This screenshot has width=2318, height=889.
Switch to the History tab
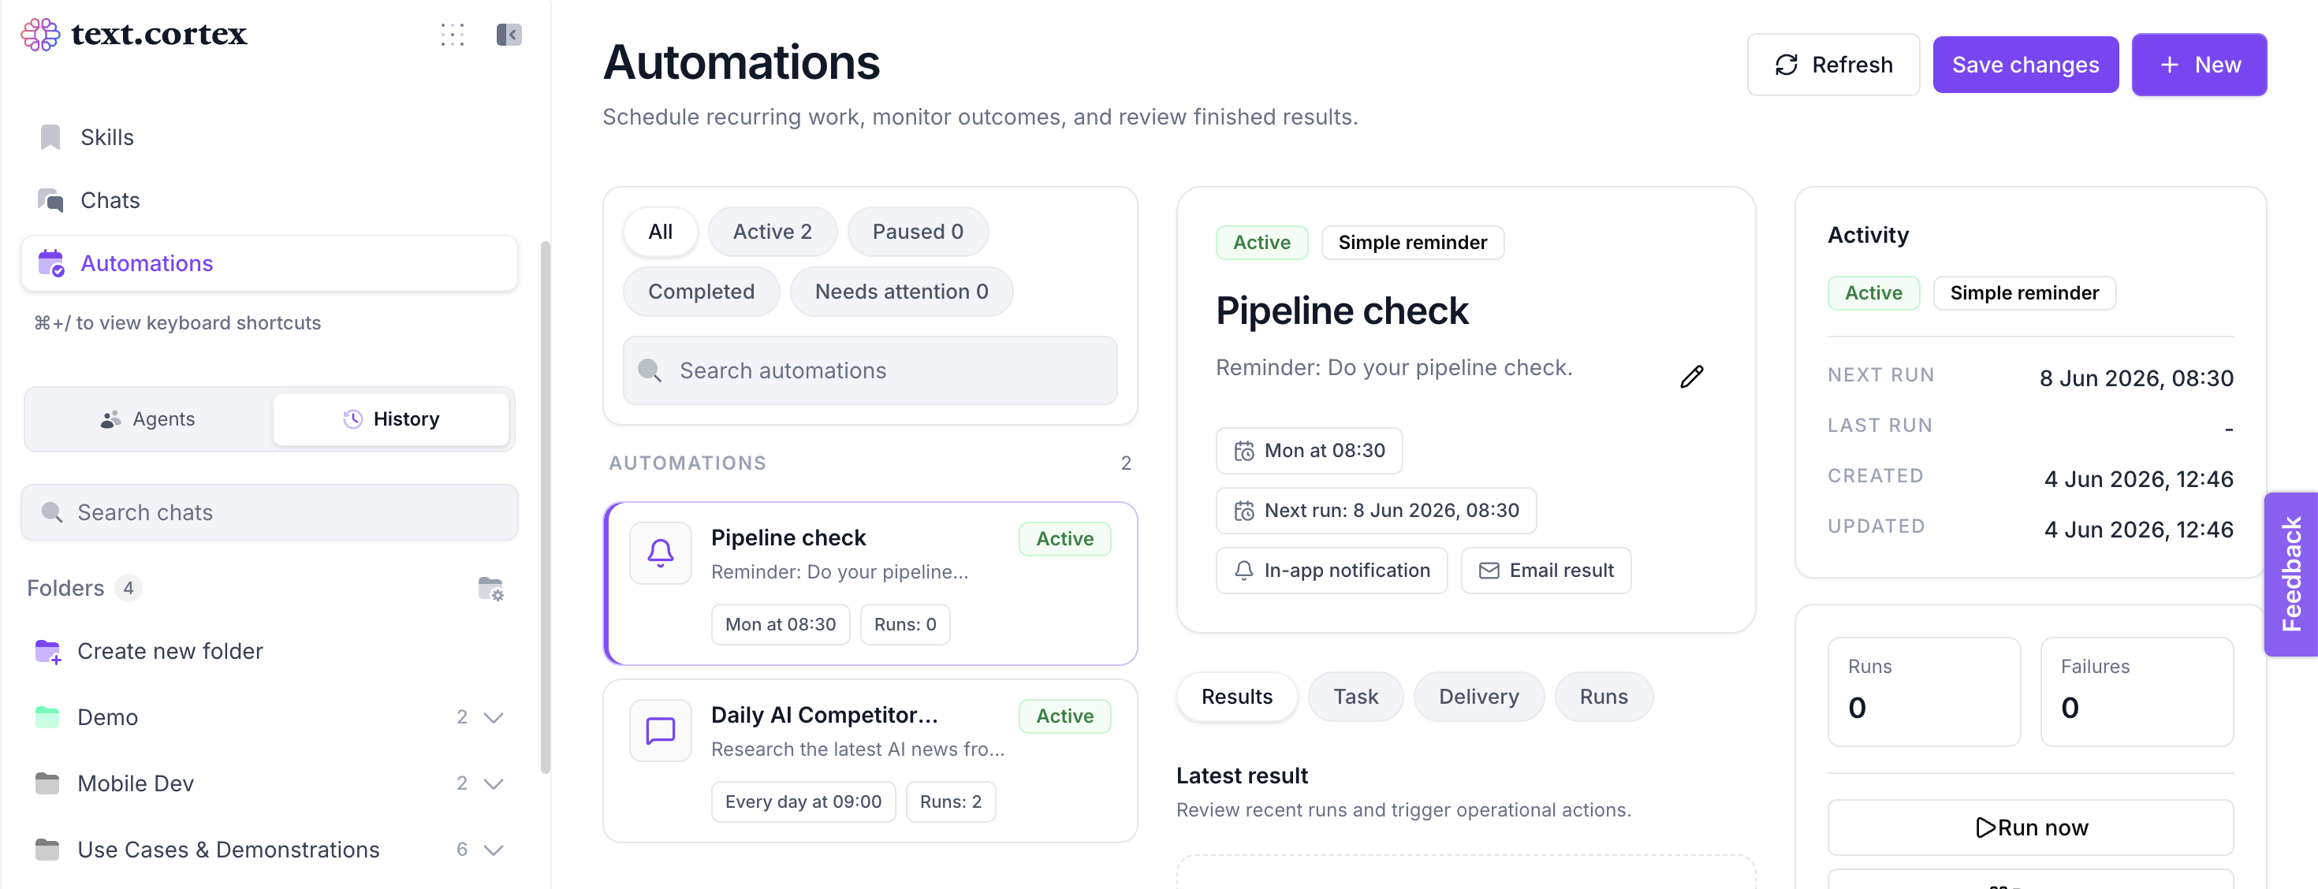391,419
